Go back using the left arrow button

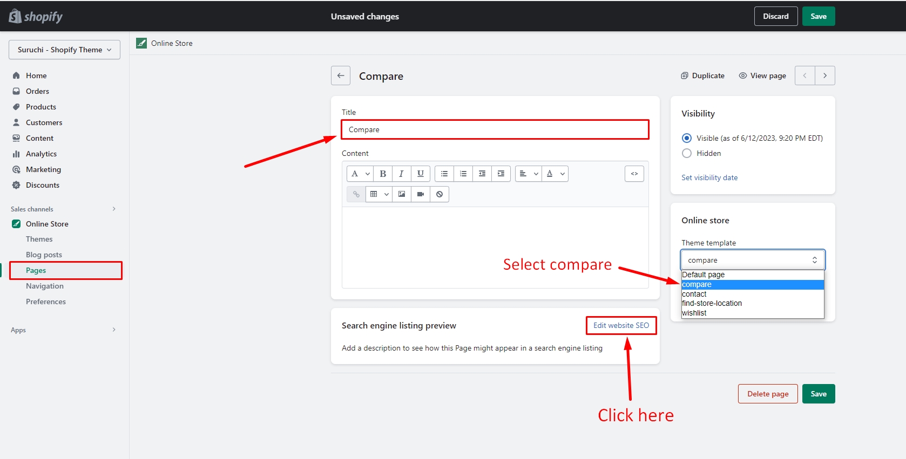[x=341, y=76]
